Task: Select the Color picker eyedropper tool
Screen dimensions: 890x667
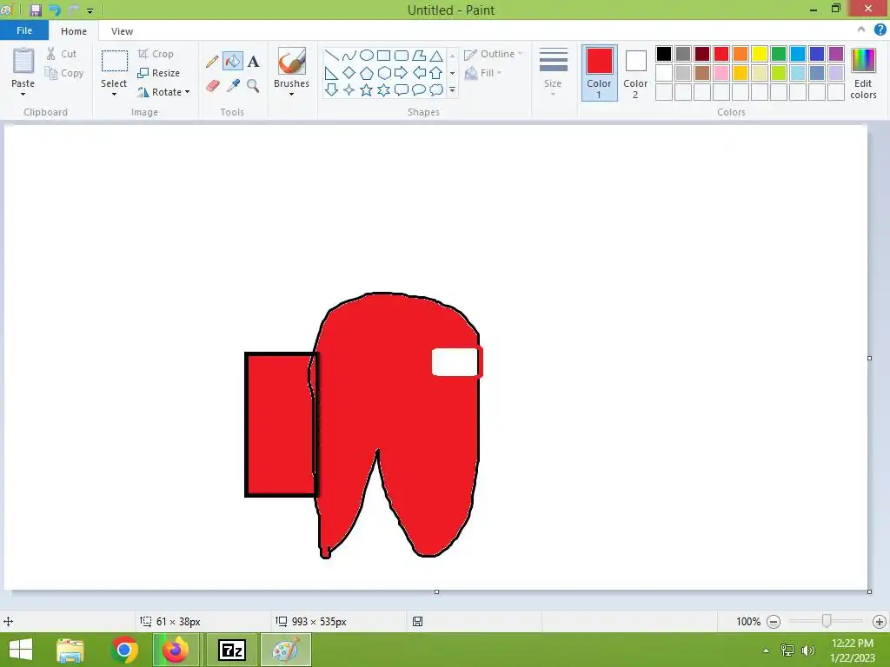Action: point(233,86)
